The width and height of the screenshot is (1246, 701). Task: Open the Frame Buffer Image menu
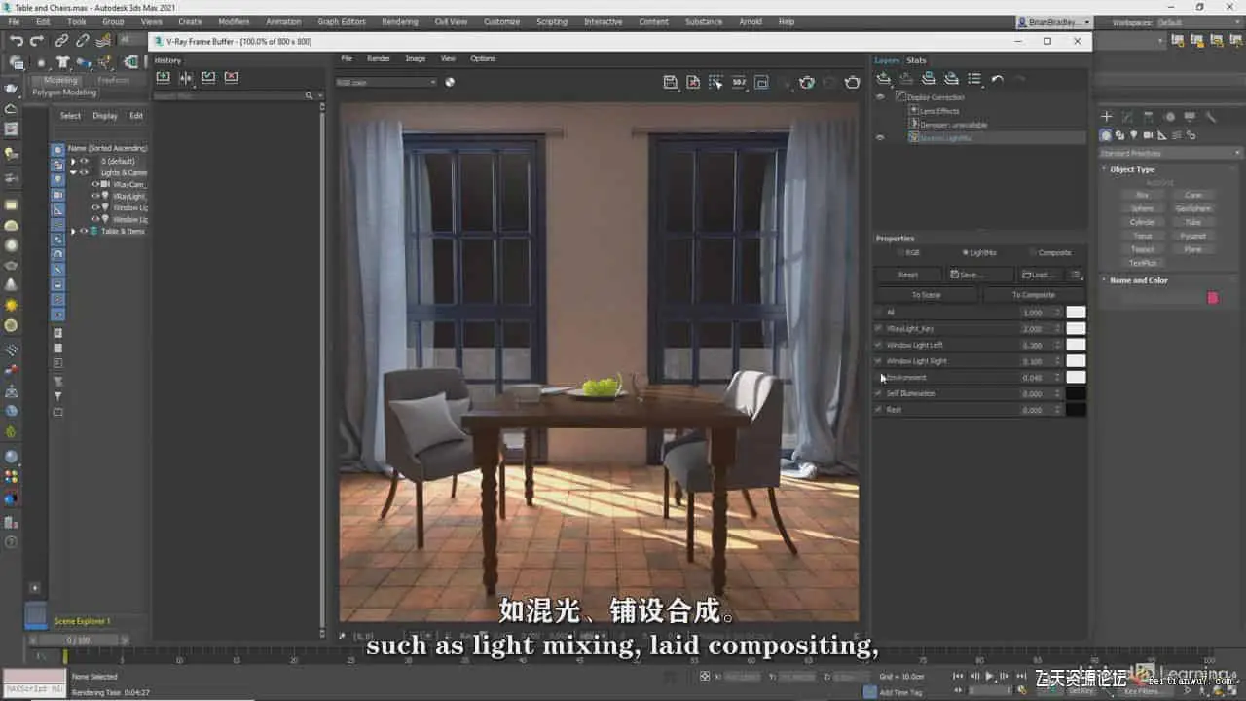416,58
